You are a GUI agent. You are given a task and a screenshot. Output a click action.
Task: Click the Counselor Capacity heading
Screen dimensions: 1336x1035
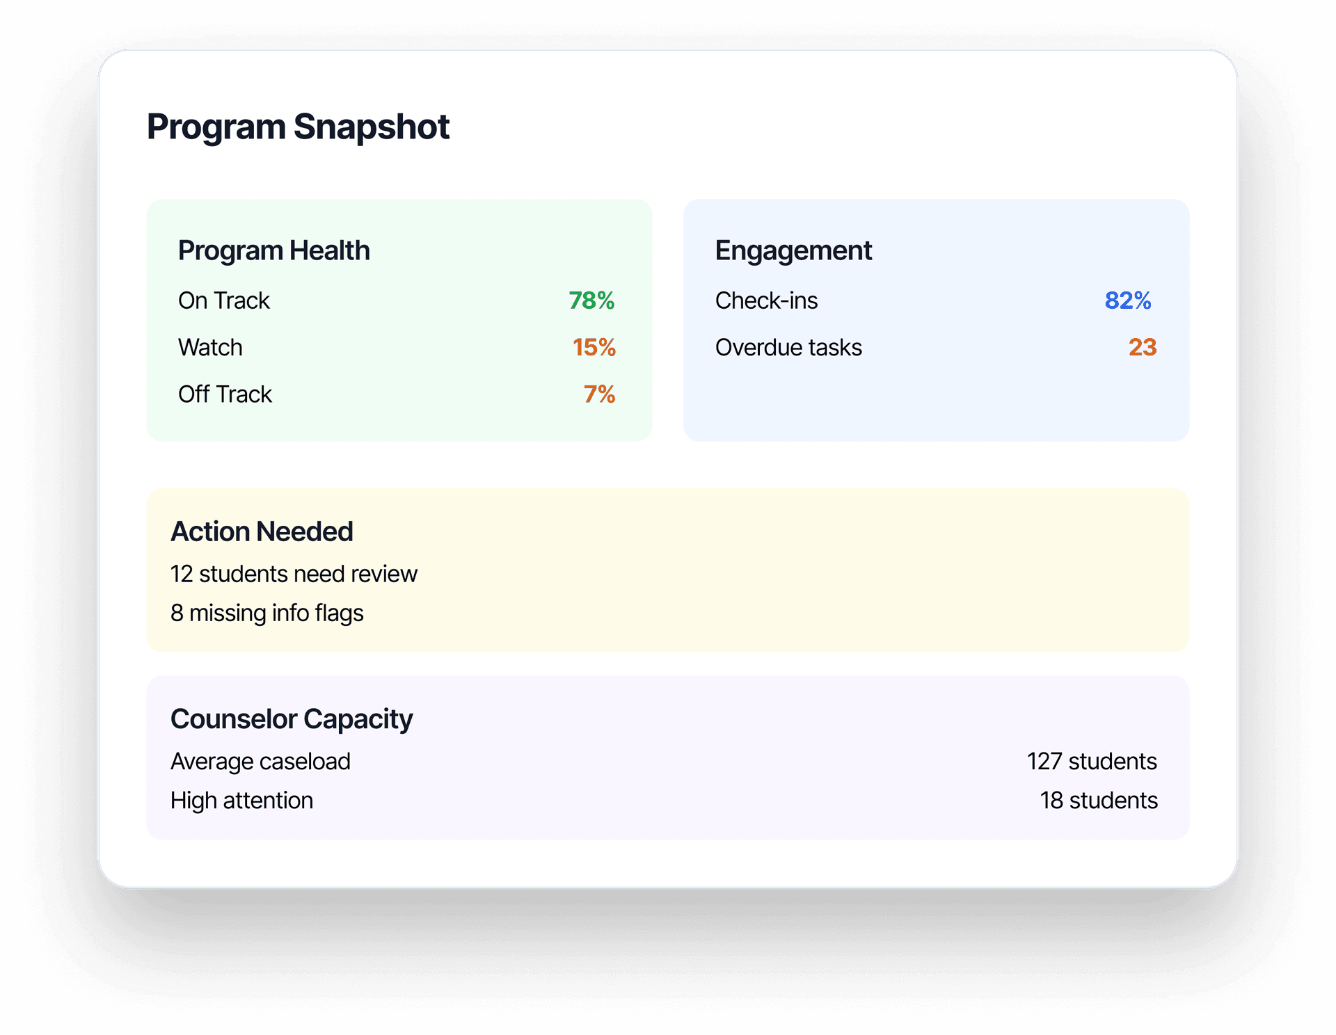pyautogui.click(x=292, y=719)
